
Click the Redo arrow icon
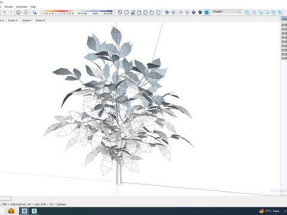coord(11,13)
